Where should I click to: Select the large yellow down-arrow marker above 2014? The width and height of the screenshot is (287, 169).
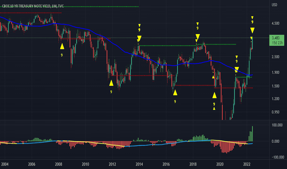[139, 38]
